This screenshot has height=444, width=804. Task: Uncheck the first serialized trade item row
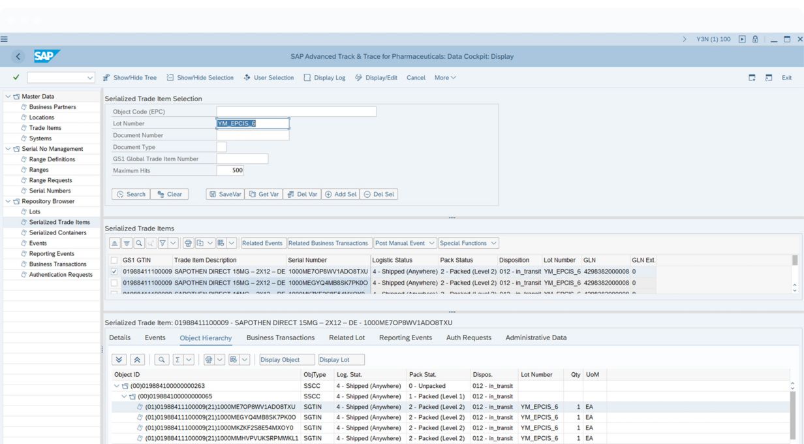pyautogui.click(x=114, y=272)
